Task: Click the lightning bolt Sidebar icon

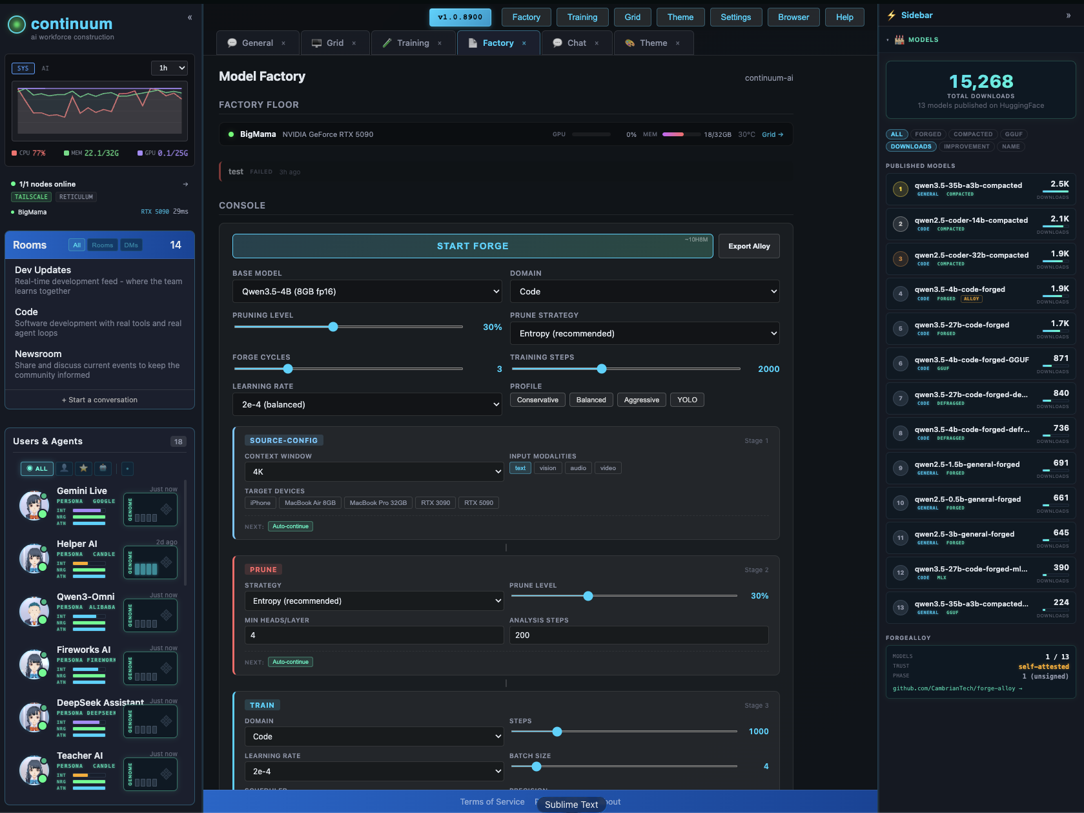Action: tap(892, 15)
